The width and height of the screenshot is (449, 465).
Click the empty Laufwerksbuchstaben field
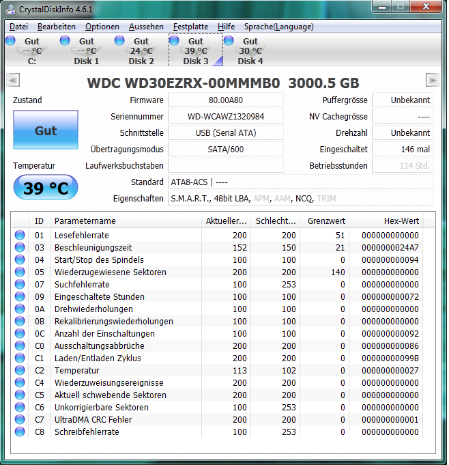[x=226, y=165]
